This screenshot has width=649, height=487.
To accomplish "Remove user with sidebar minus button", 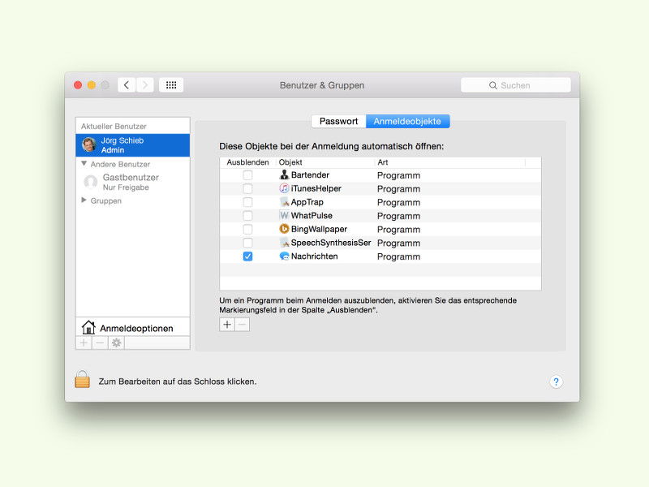I will pos(100,343).
